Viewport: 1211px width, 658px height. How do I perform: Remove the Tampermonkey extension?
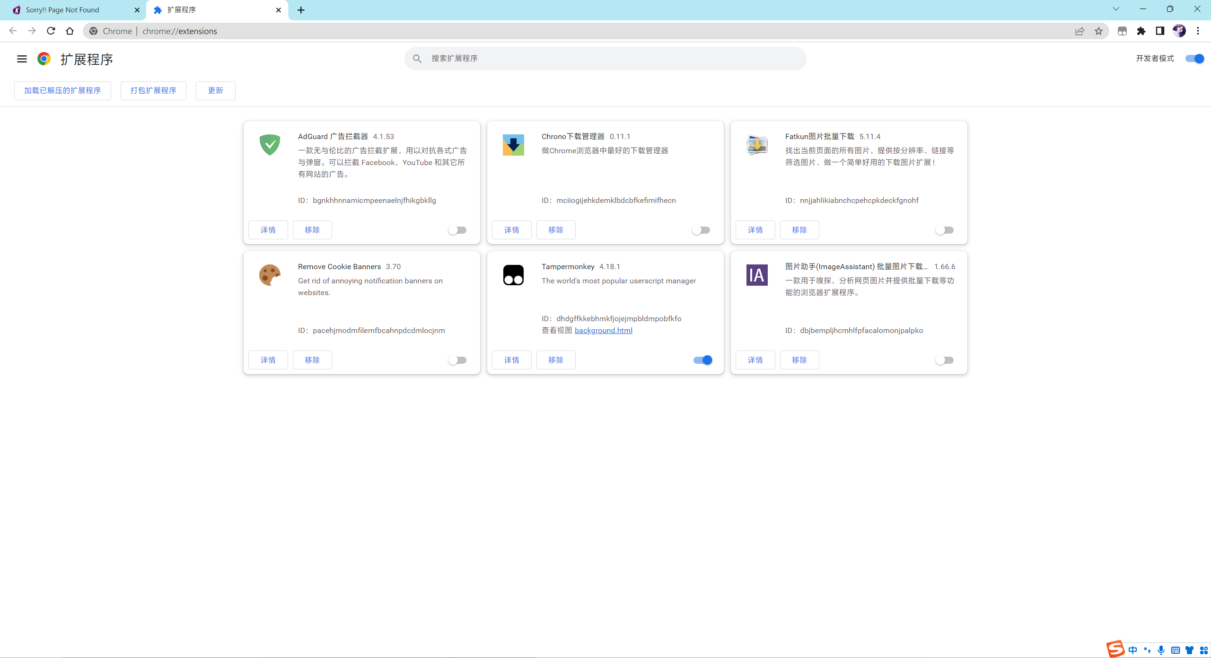coord(556,360)
